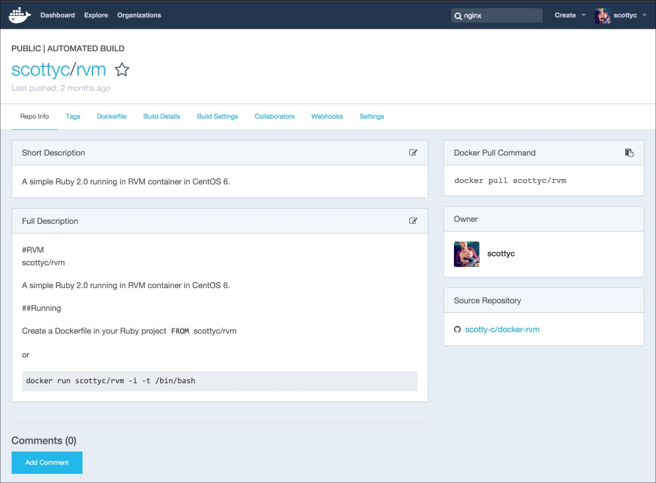Click the search magnifier icon
Viewport: 656px width, 483px height.
(x=458, y=15)
